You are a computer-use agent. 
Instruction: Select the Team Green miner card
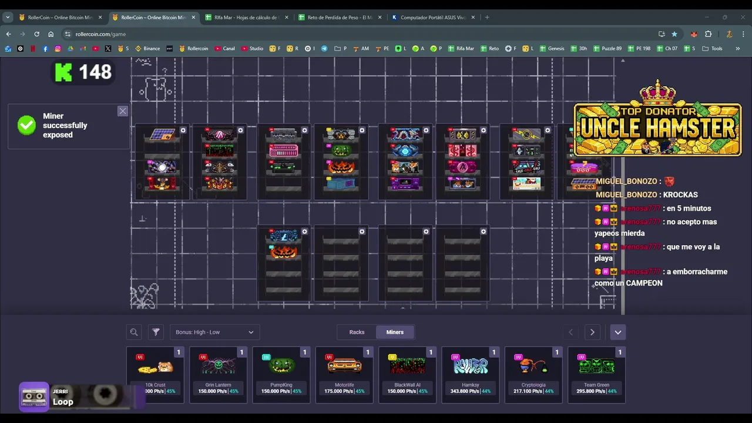597,375
